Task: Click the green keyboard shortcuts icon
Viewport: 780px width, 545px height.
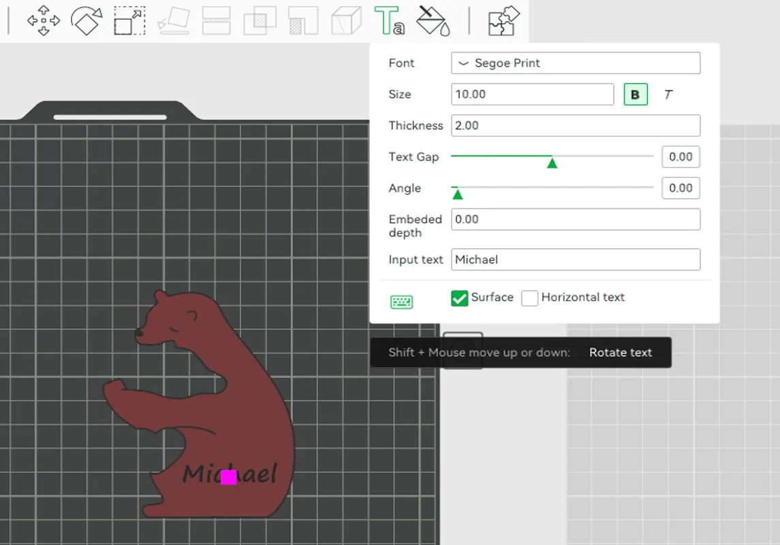Action: [x=402, y=302]
